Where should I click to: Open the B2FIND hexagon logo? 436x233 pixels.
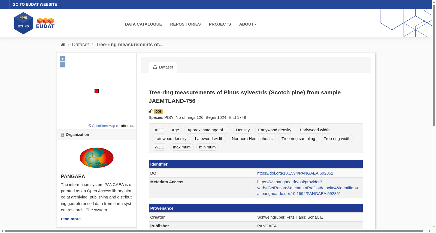point(23,23)
